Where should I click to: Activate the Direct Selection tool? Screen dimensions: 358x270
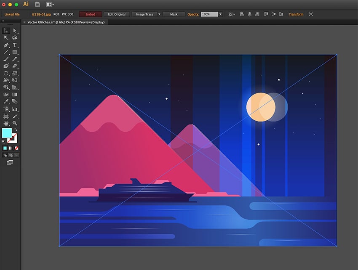15,31
